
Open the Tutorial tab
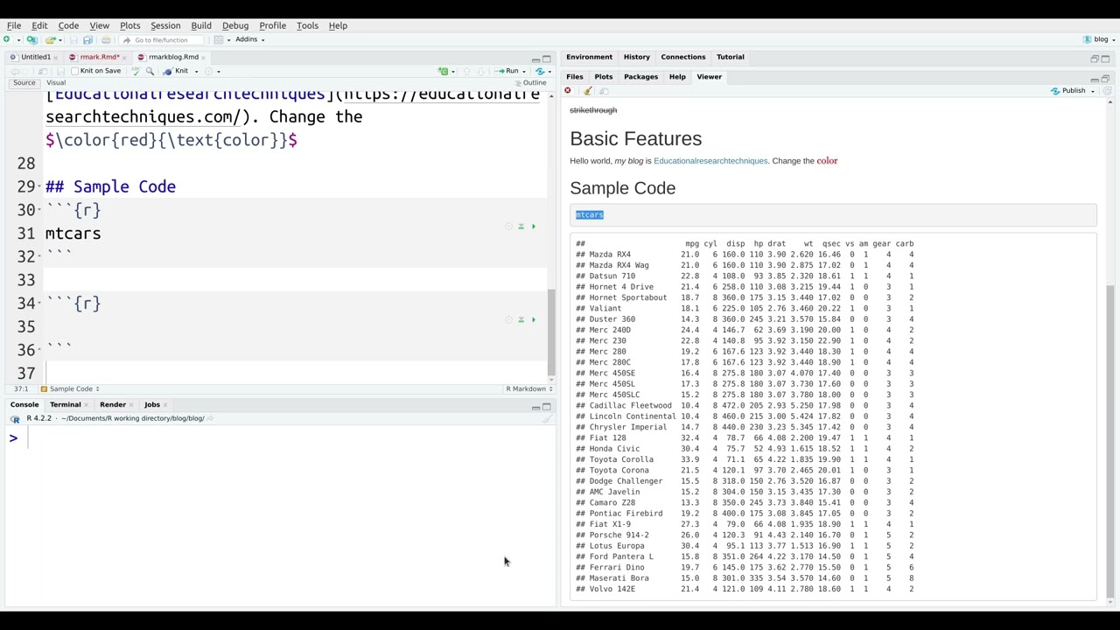coord(730,57)
